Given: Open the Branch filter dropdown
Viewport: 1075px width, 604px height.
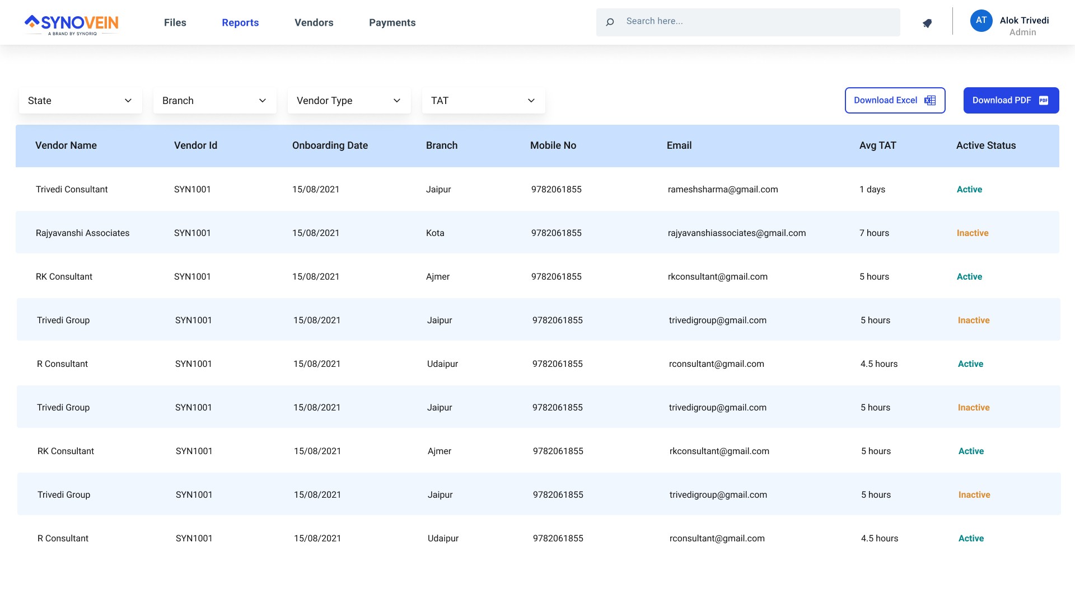Looking at the screenshot, I should click(214, 101).
